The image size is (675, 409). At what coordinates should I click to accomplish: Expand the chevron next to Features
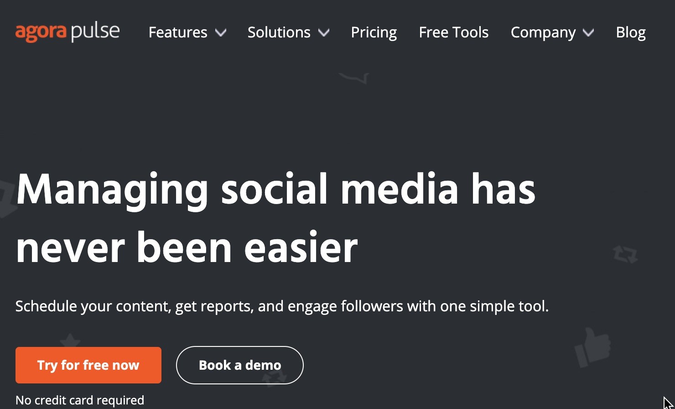[221, 32]
